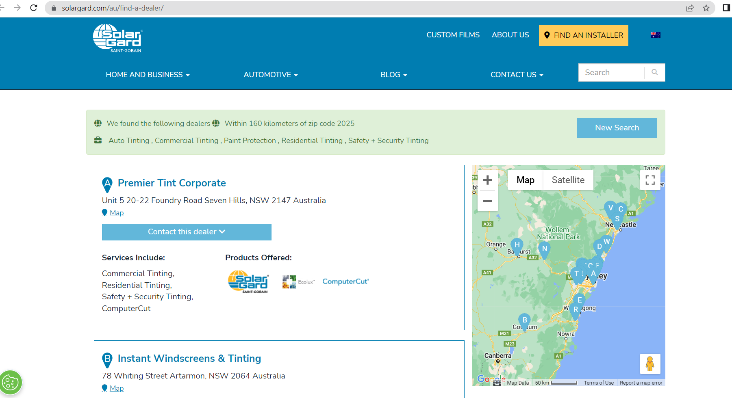Select map marker S at Newcastle
The height and width of the screenshot is (398, 732).
tap(617, 221)
